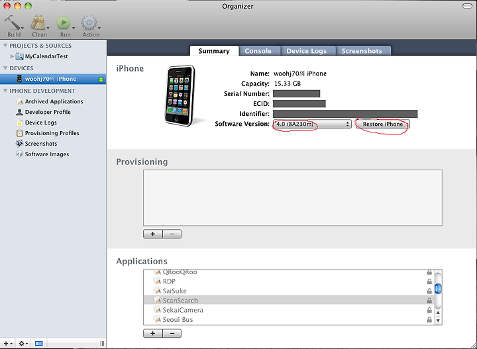
Task: Click the Action gear icon
Action: [89, 23]
